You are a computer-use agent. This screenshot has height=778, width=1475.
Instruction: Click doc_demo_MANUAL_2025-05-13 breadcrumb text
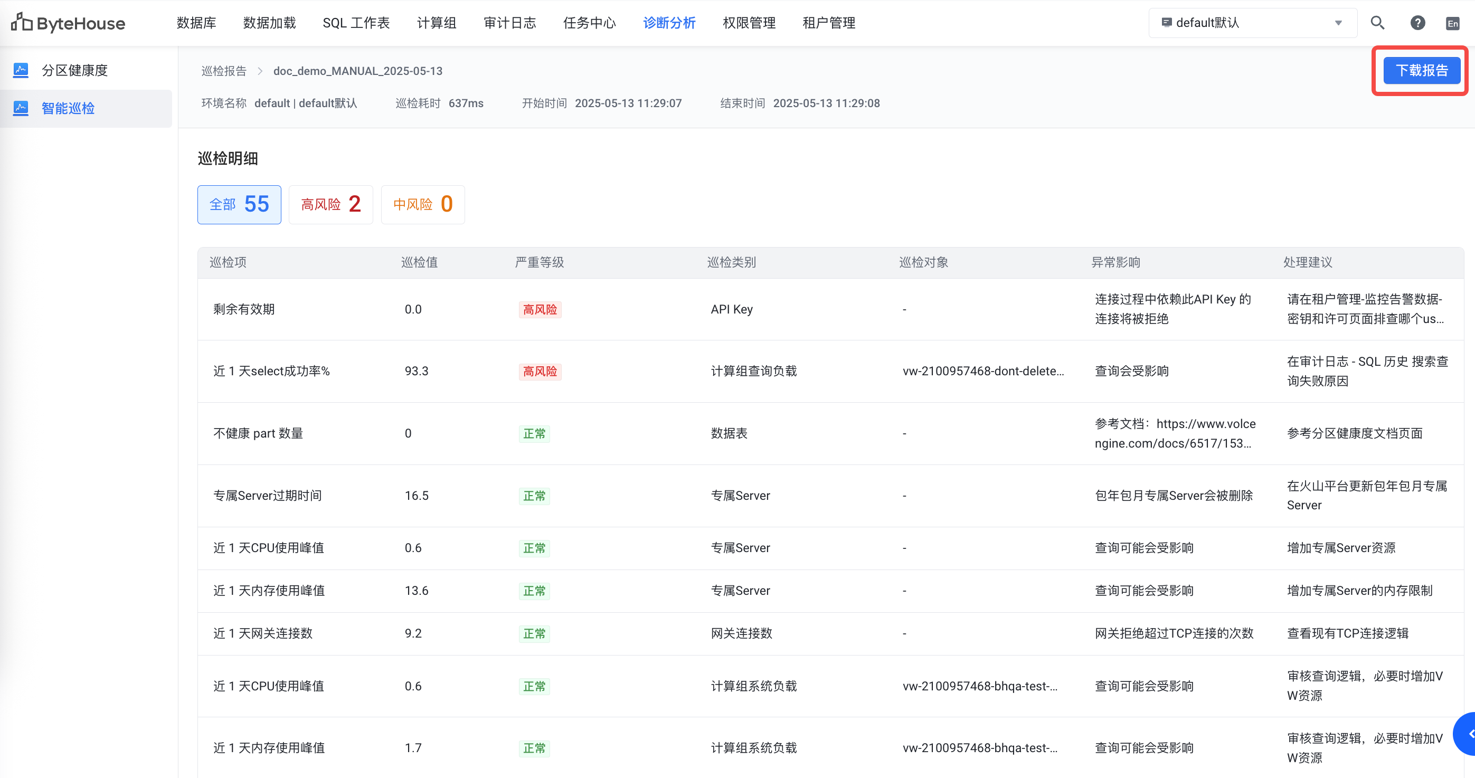click(358, 71)
